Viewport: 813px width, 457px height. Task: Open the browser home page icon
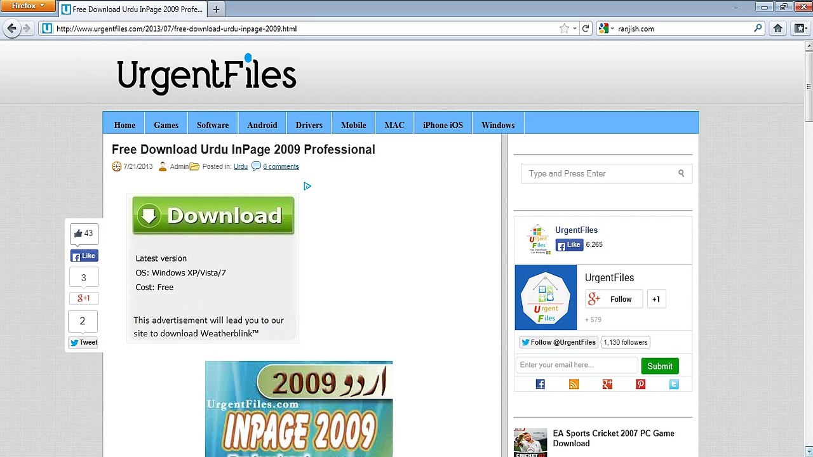click(777, 29)
